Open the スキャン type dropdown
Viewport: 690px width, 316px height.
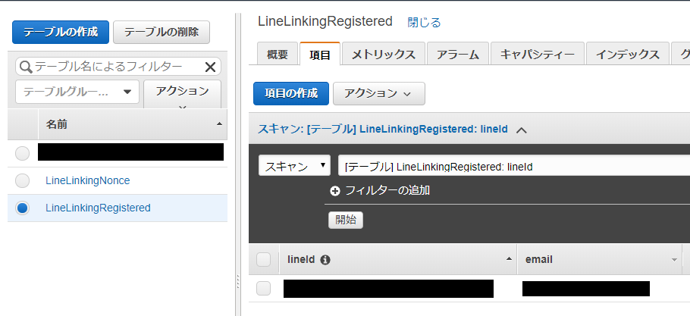pyautogui.click(x=294, y=166)
